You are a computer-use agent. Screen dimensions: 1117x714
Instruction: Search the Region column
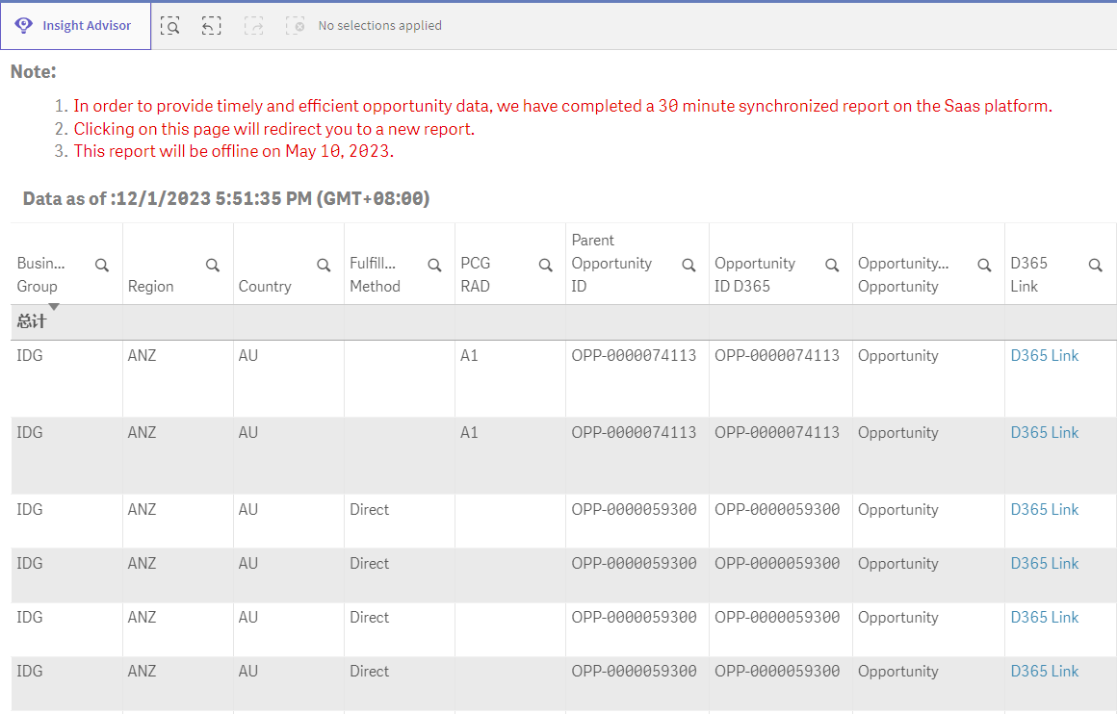213,266
